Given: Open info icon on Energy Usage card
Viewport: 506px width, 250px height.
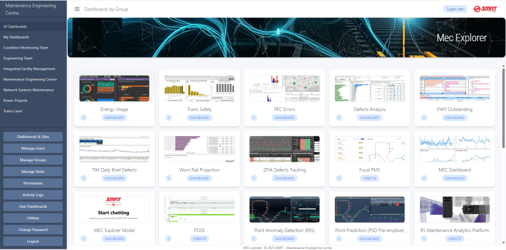Looking at the screenshot, I should 83,118.
